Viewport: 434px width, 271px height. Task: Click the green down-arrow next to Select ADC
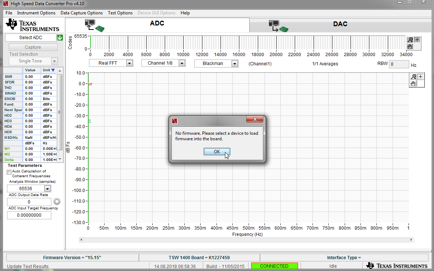pyautogui.click(x=60, y=38)
